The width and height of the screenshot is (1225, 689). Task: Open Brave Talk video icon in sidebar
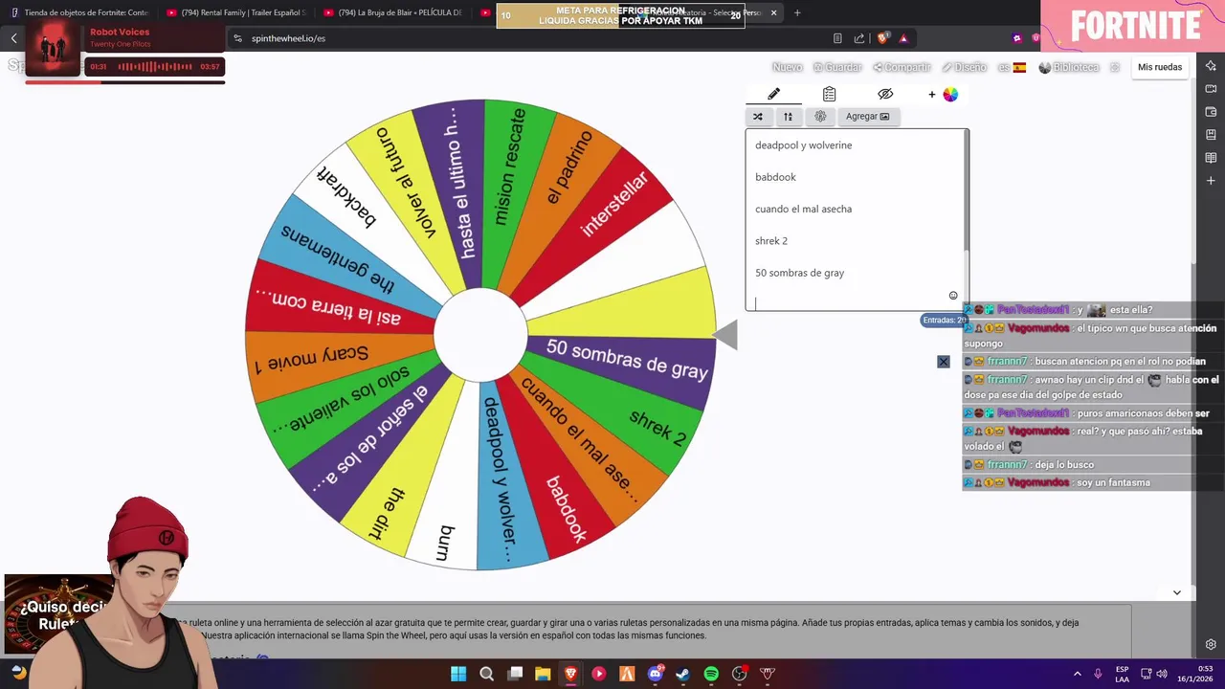tap(1211, 89)
